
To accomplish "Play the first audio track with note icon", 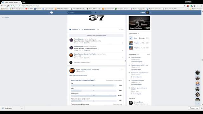I will 131,38.
